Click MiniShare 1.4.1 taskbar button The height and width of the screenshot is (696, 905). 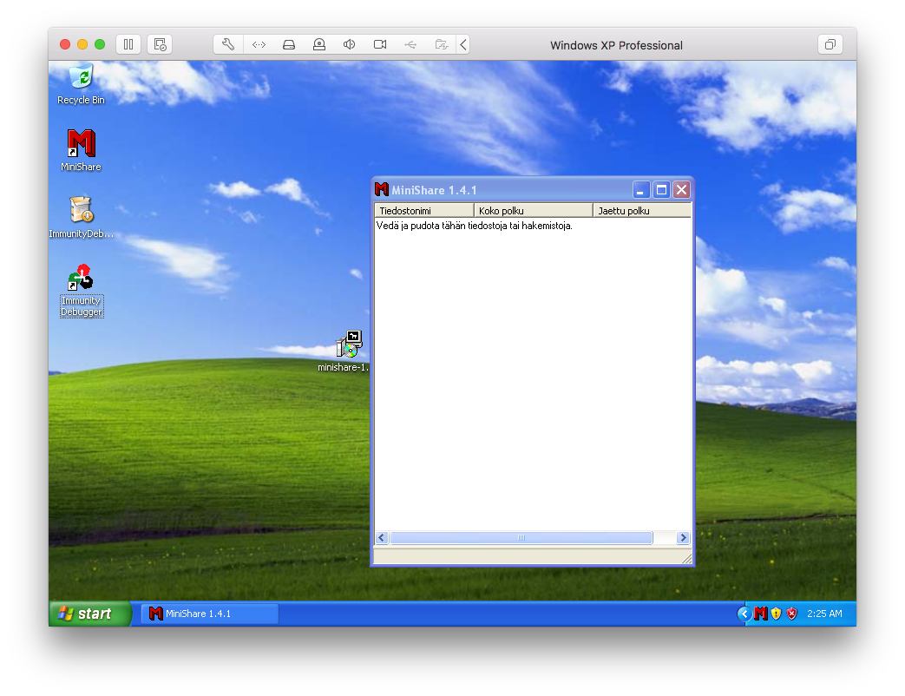click(x=210, y=614)
